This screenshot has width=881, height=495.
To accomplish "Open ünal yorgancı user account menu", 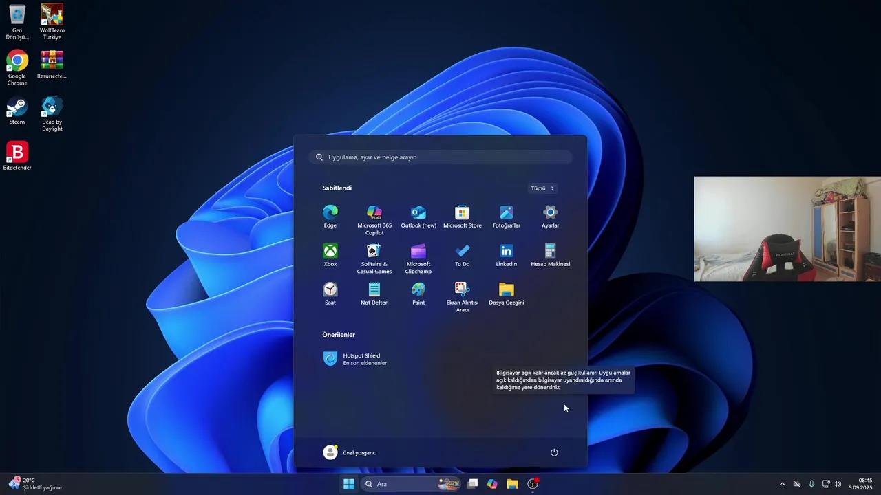I will point(350,452).
